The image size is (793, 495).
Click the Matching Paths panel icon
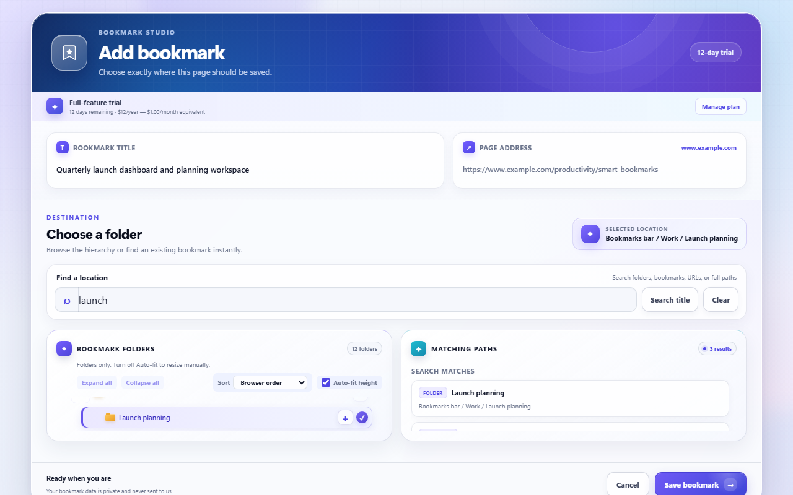pos(418,349)
